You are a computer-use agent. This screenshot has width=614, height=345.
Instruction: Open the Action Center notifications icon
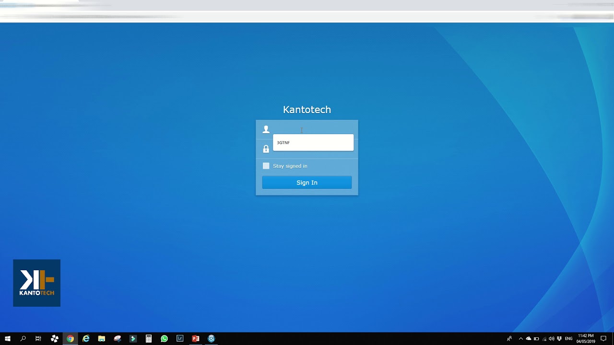pos(604,339)
